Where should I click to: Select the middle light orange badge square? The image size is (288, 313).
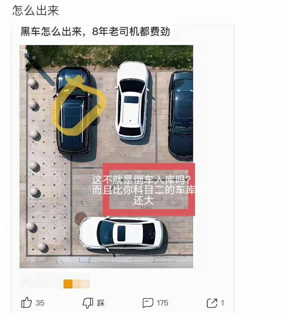(x=77, y=284)
